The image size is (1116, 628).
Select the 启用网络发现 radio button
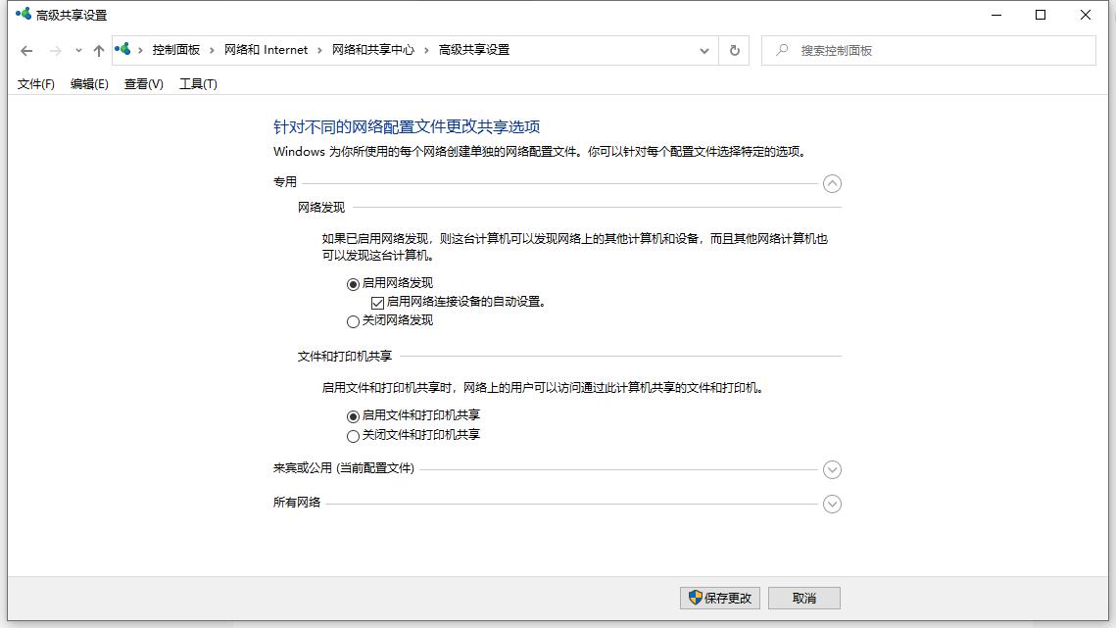[353, 283]
